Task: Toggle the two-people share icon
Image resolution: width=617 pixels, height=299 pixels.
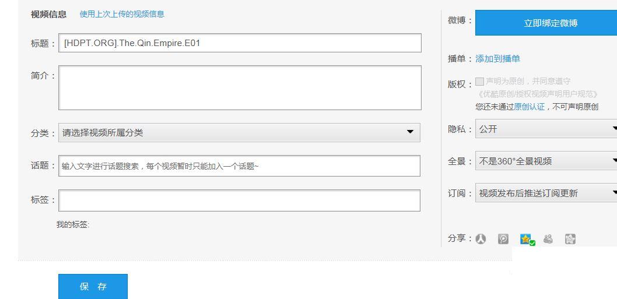Action: [x=548, y=239]
